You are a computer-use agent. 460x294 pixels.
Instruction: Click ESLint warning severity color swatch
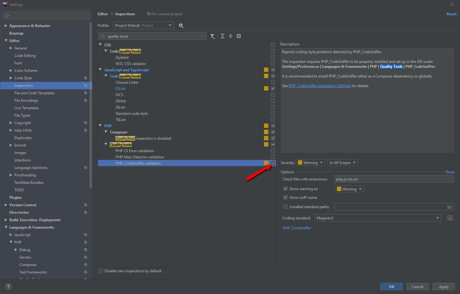coord(266,88)
